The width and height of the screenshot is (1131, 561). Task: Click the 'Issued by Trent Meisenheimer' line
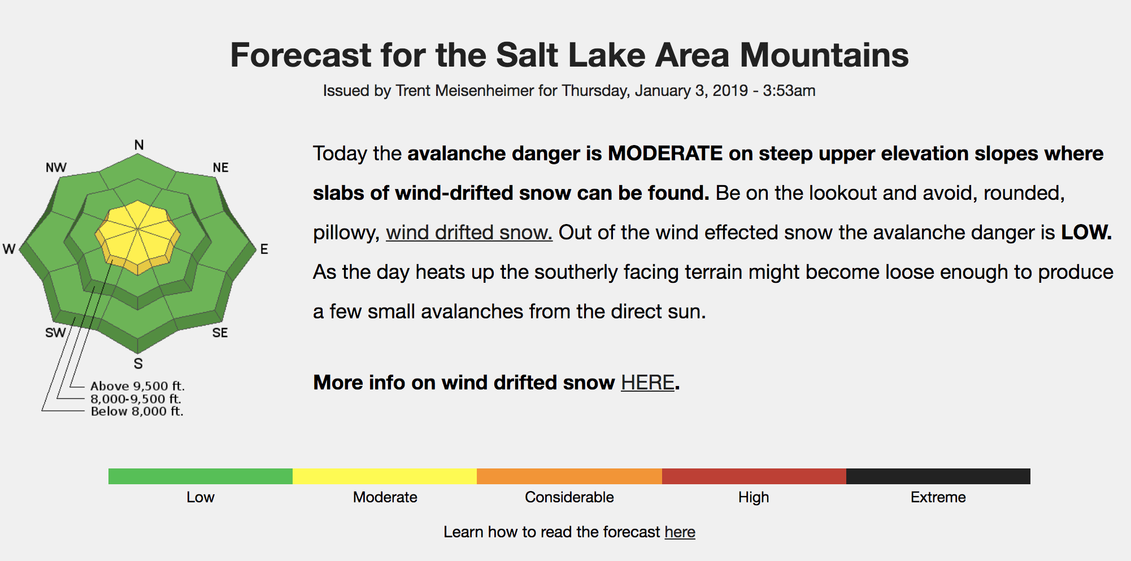(569, 91)
